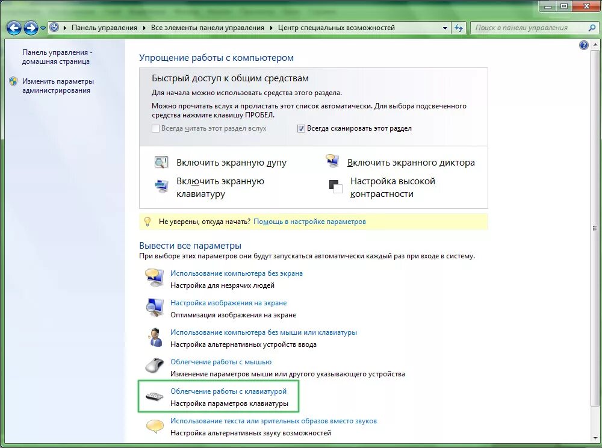The width and height of the screenshot is (602, 448).
Task: Click the speech bubble icon for sounds
Action: (x=155, y=426)
